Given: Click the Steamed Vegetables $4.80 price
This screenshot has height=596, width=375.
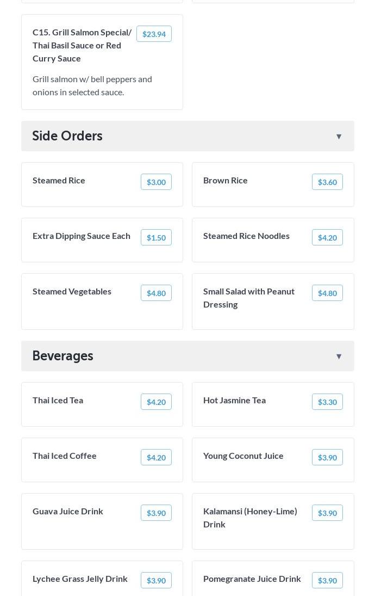Looking at the screenshot, I should coord(156,293).
